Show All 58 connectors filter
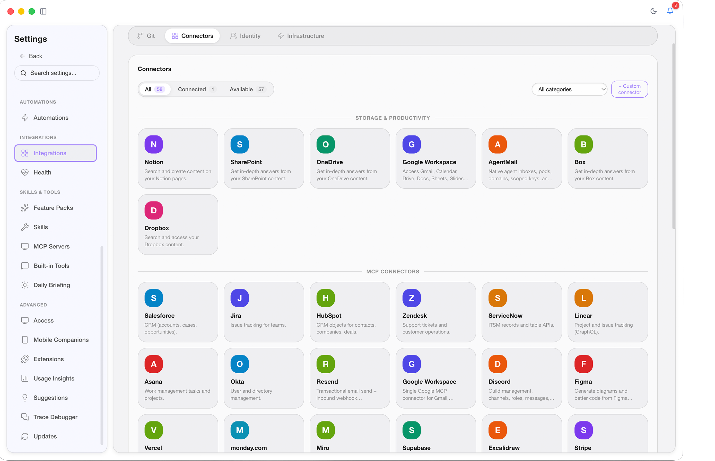Viewport: 715px width, 461px height. pos(155,89)
